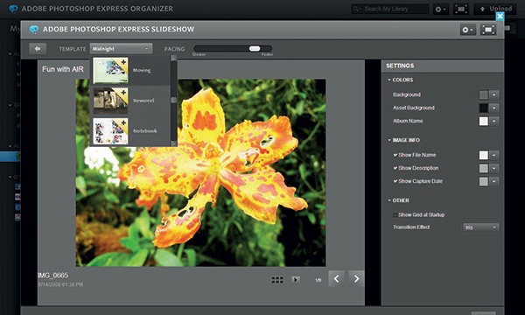Click the template list scroll-down arrow
Image resolution: width=525 pixels, height=315 pixels.
(x=174, y=143)
